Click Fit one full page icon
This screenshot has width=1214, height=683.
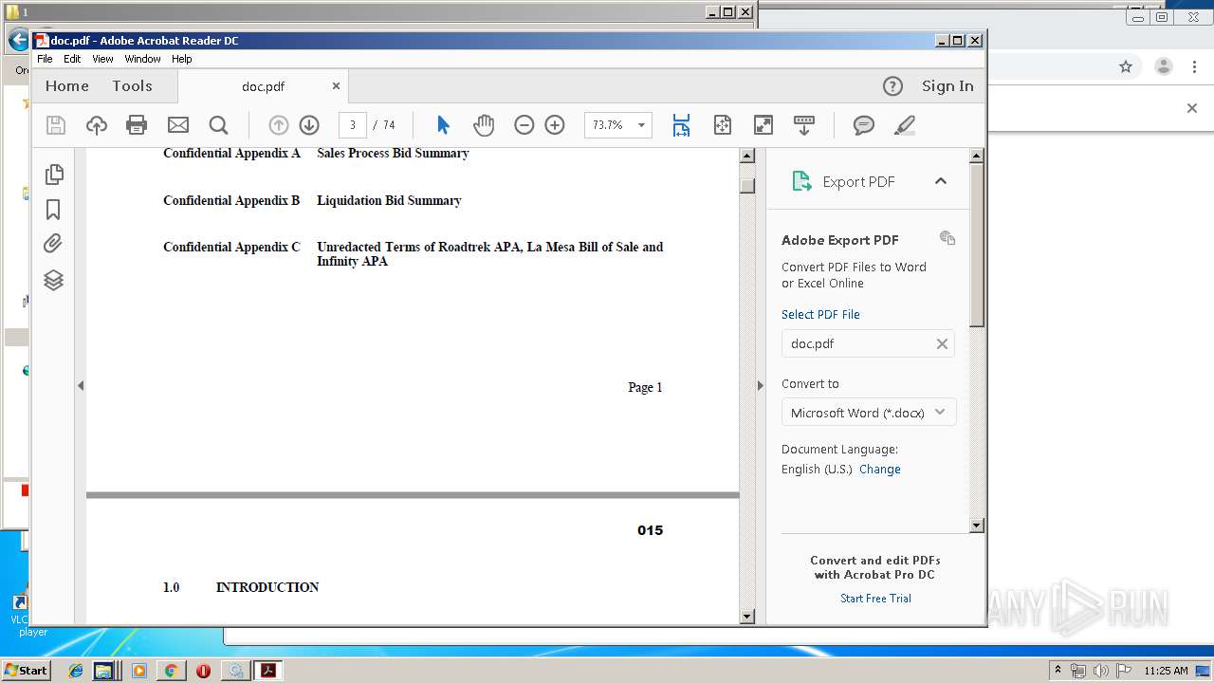point(723,125)
